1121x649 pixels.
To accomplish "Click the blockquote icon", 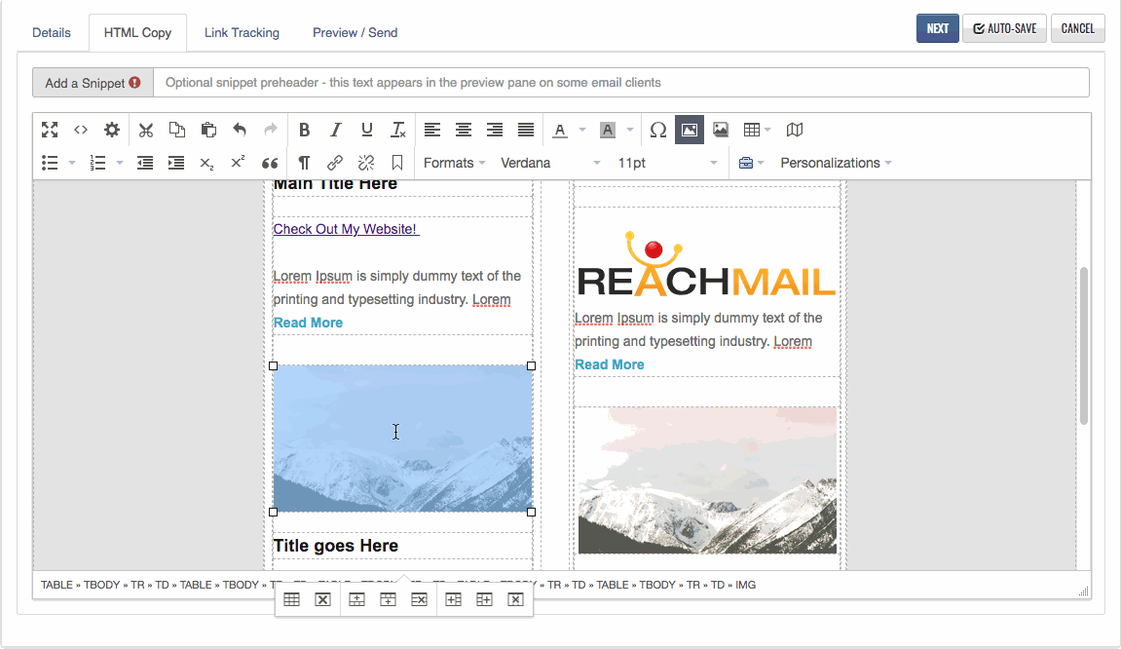I will coord(270,163).
